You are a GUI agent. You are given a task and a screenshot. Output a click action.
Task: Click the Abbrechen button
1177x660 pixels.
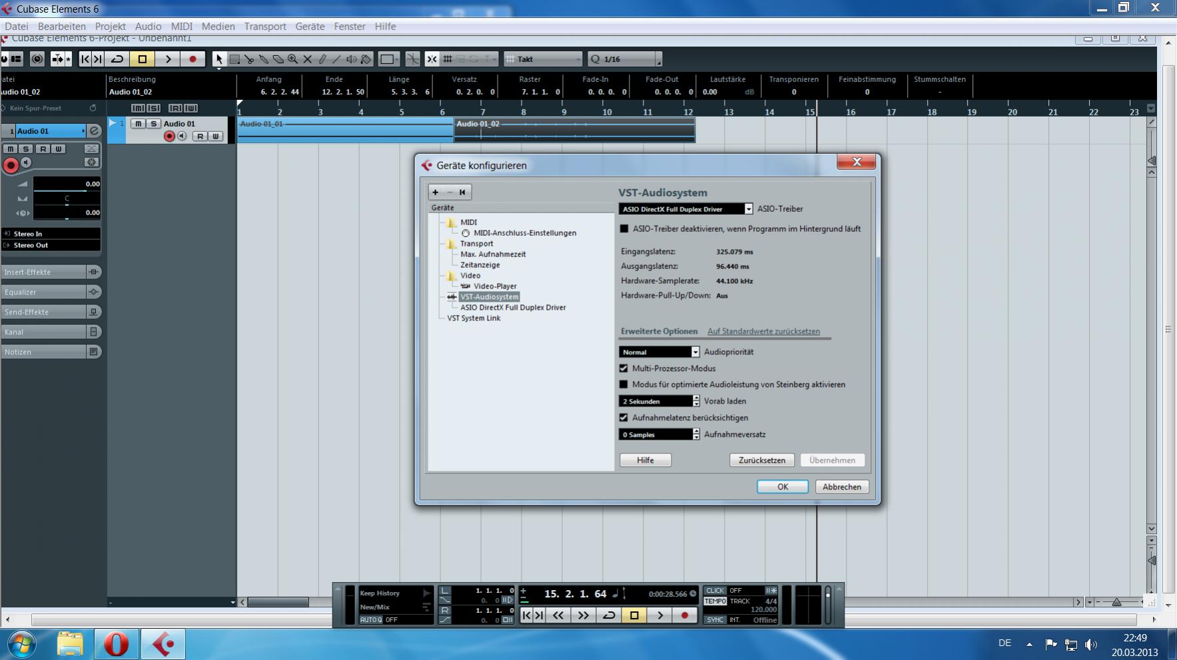pyautogui.click(x=842, y=487)
